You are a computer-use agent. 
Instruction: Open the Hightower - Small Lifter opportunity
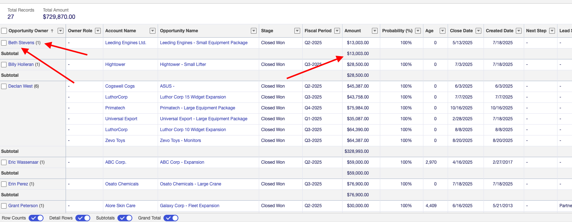coord(183,64)
